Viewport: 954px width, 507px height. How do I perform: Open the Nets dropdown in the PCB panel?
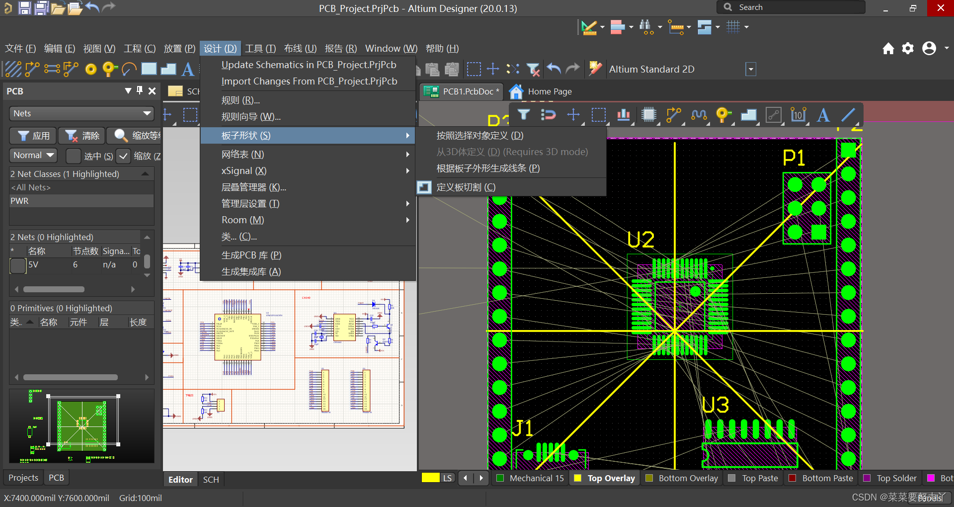(81, 113)
